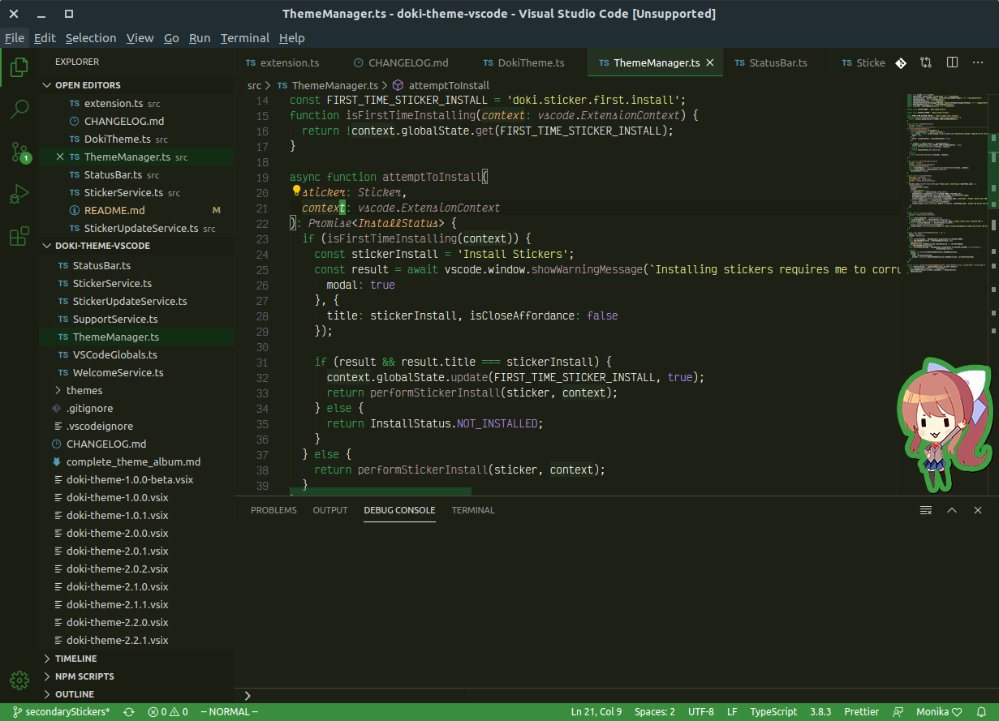Open the Manage gear menu

tap(19, 680)
